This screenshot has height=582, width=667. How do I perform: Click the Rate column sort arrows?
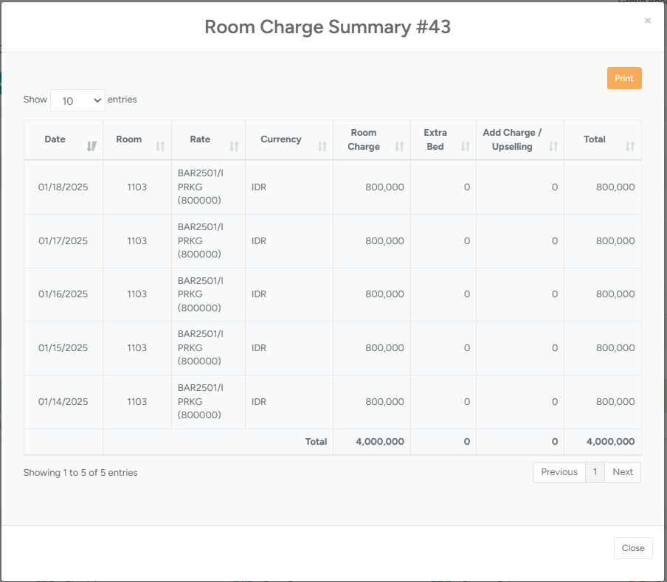coord(234,146)
